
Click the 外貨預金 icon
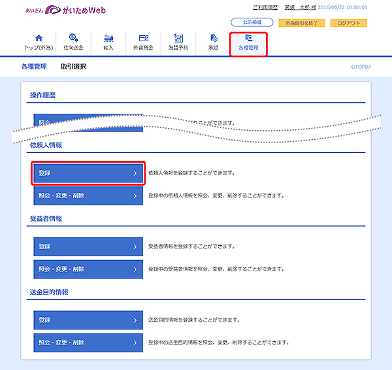(x=144, y=38)
